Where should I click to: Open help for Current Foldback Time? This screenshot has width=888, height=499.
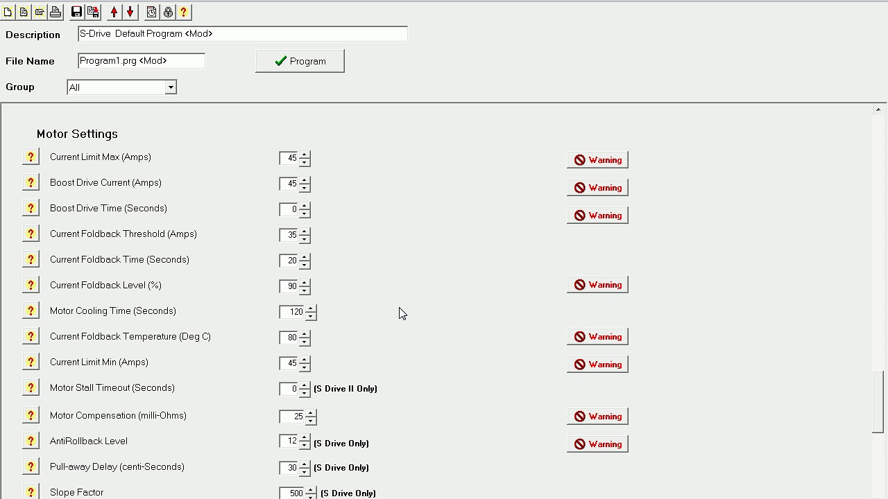coord(31,260)
